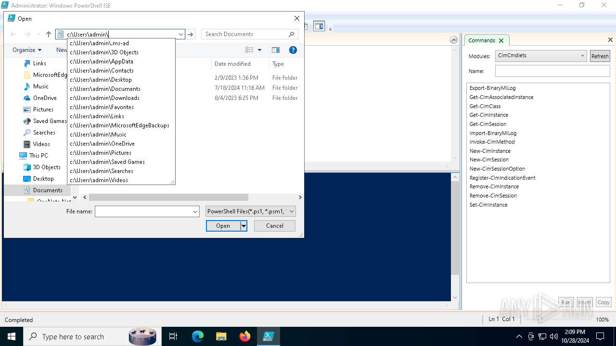Open the Modules CimCmdlets dropdown
Image resolution: width=616 pixels, height=346 pixels.
(541, 56)
